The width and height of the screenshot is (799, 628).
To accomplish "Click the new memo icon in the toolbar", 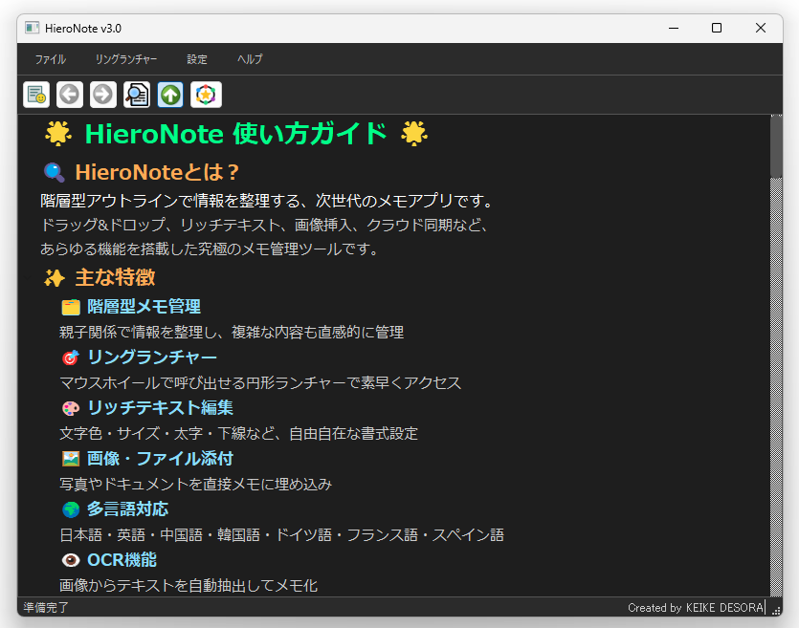I will 35,95.
